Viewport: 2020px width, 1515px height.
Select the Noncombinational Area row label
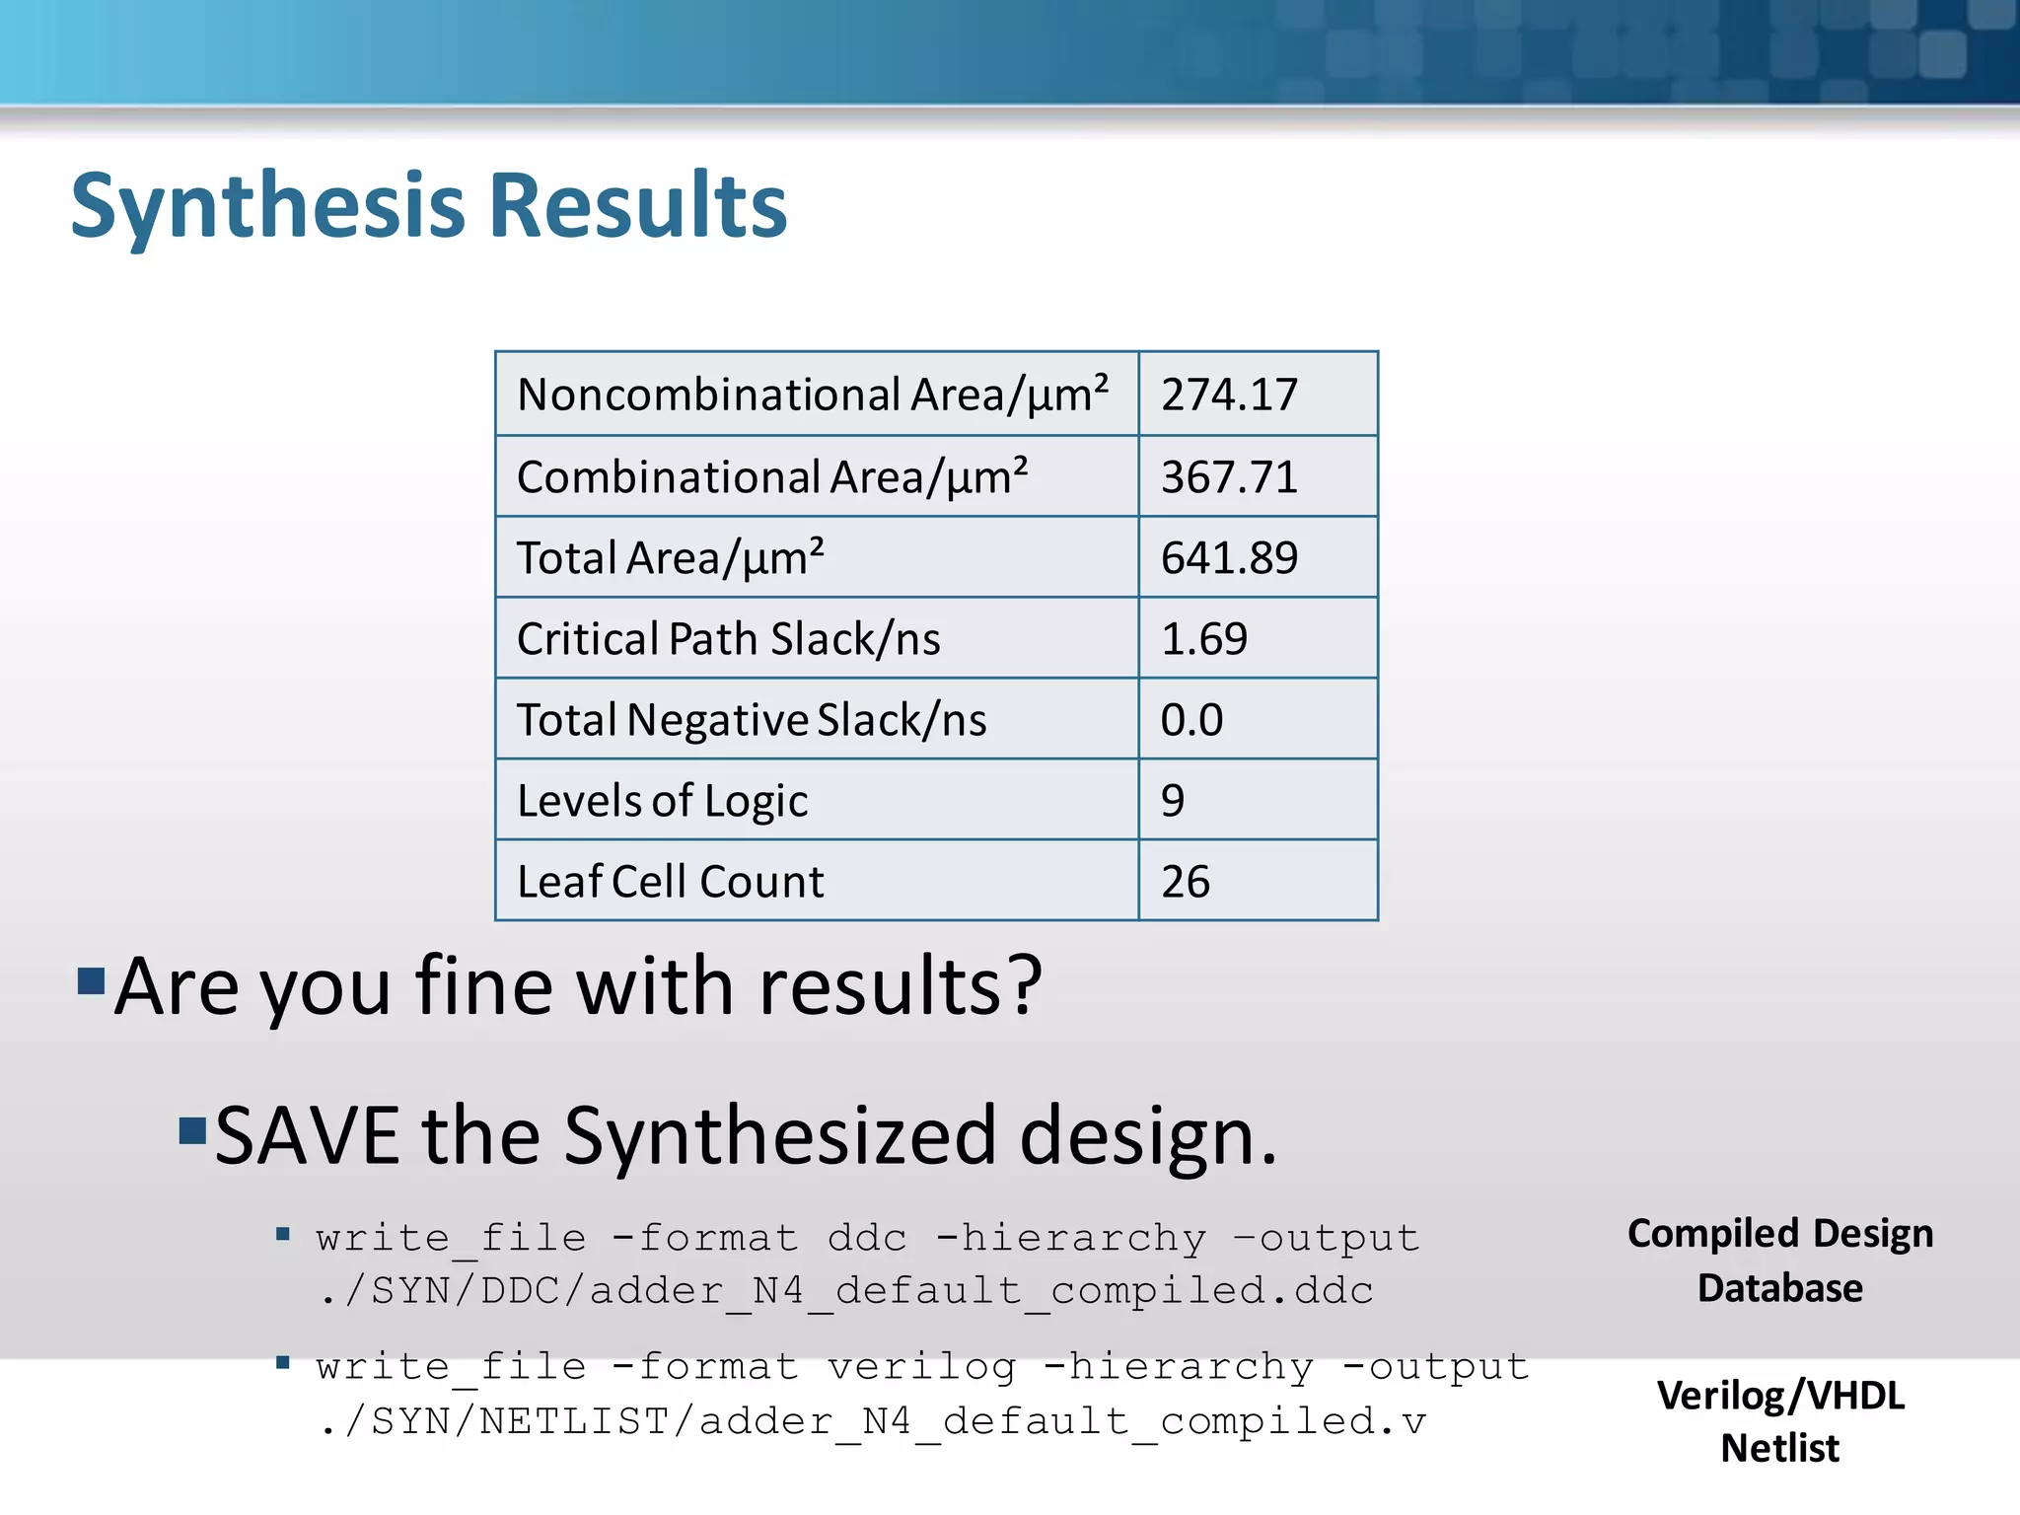[813, 395]
